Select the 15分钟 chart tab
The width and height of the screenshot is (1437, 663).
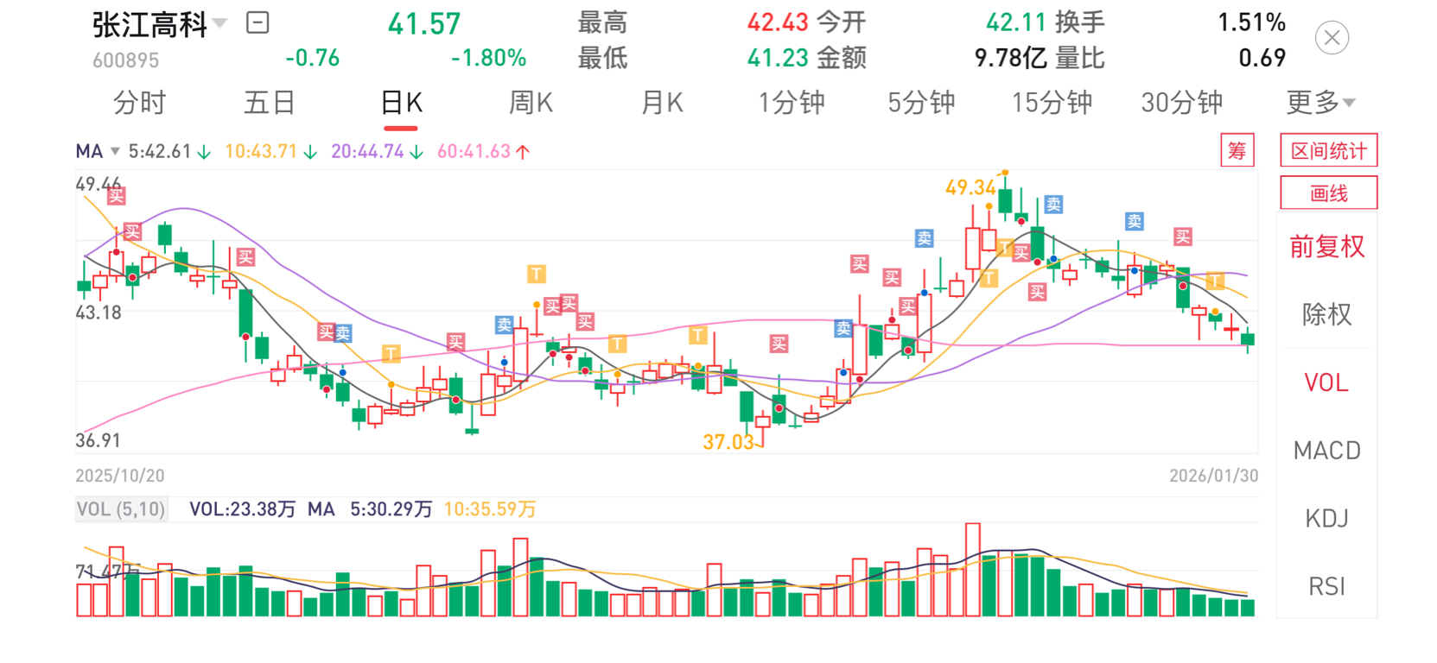tap(1052, 103)
